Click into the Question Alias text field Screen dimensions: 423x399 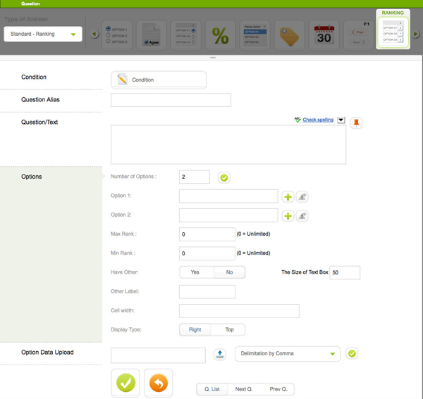[x=171, y=100]
